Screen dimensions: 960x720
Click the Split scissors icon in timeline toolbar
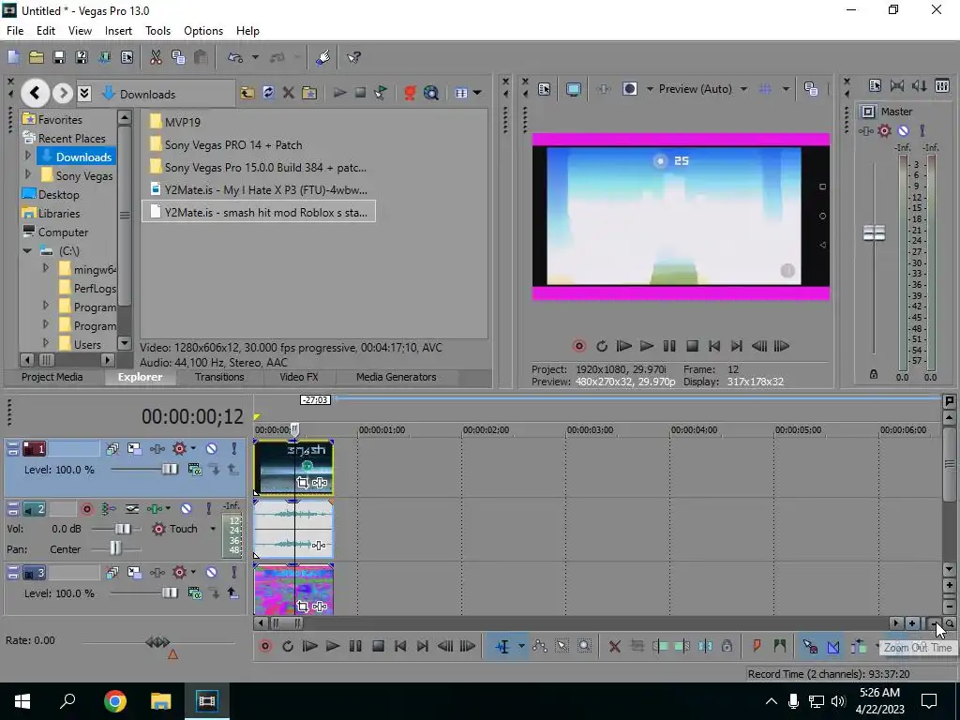coord(705,646)
